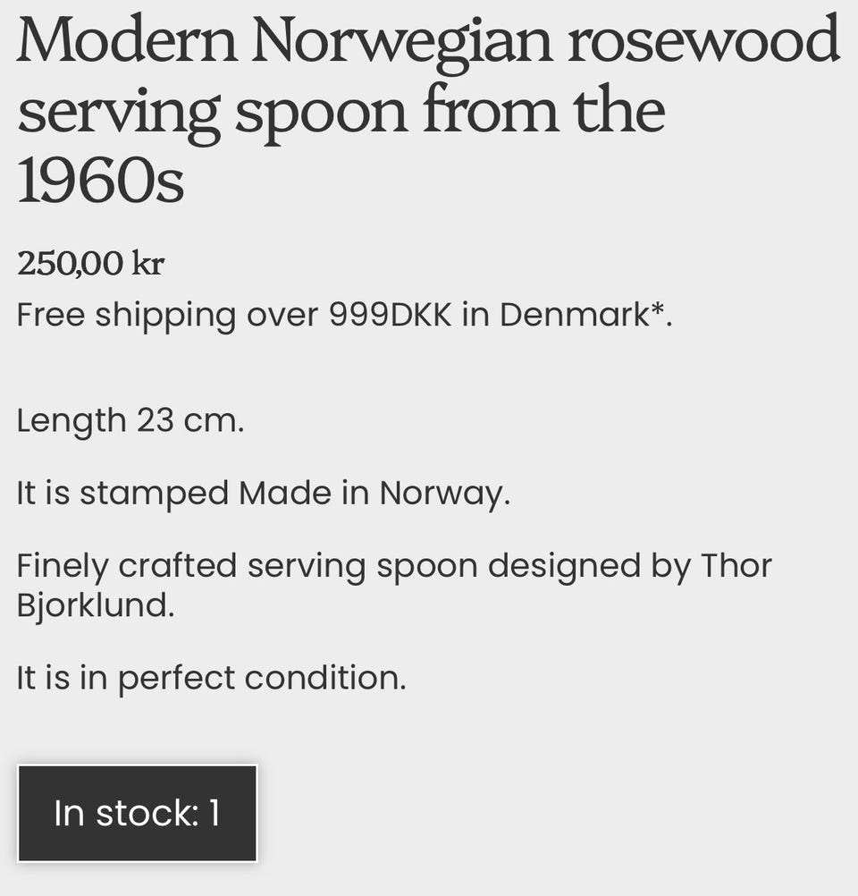This screenshot has width=858, height=896.
Task: Click "999DKK" in the shipping text
Action: [x=390, y=315]
